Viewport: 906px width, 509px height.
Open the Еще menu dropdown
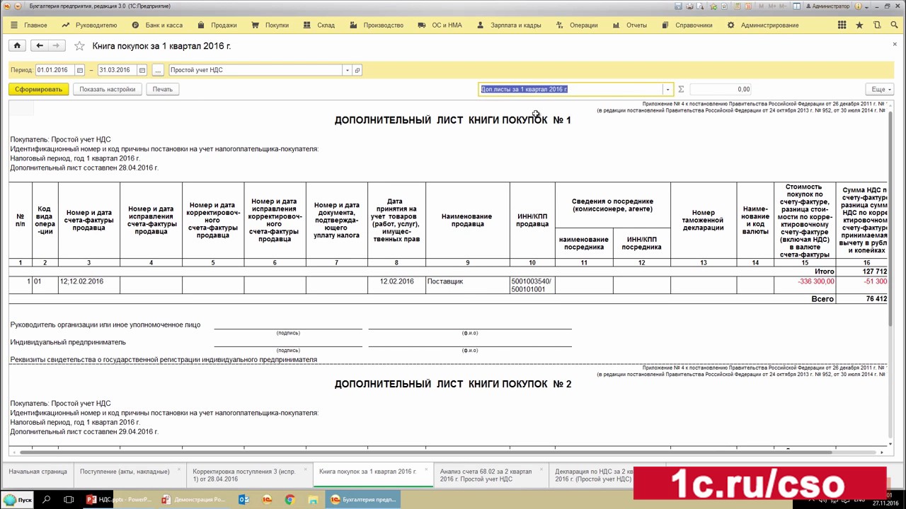click(x=881, y=89)
